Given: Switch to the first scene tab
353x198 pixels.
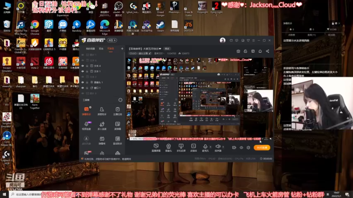Looking at the screenshot, I should (x=90, y=49).
